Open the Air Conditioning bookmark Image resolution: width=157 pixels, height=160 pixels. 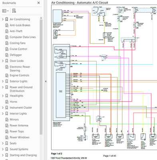(x=20, y=19)
